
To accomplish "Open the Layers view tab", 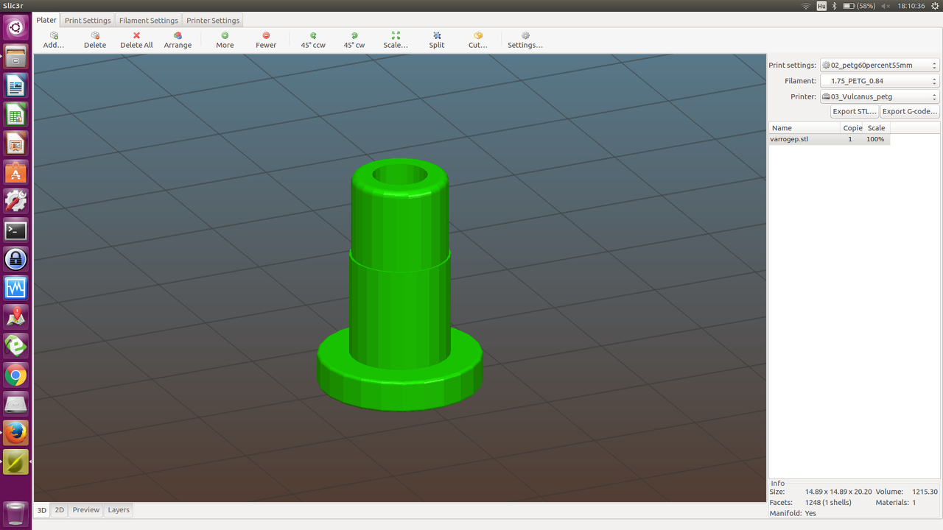I will point(119,510).
